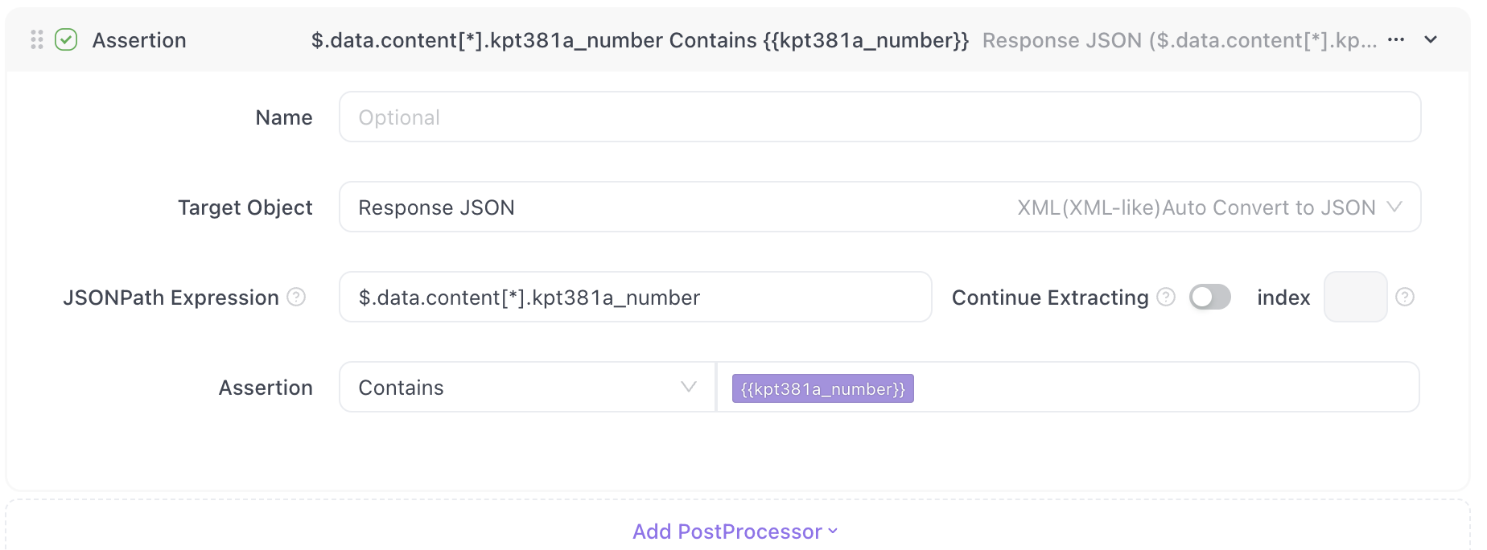1487x550 pixels.
Task: Open the Contains assertion type dropdown
Action: [x=527, y=388]
